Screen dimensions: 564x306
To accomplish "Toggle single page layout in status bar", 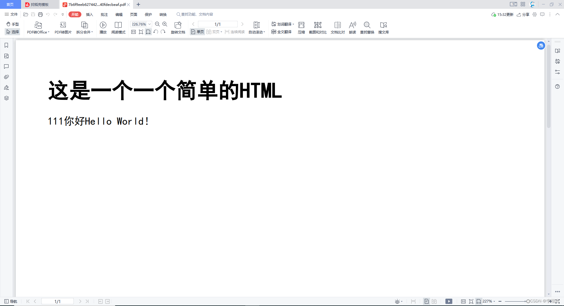I will click(427, 301).
